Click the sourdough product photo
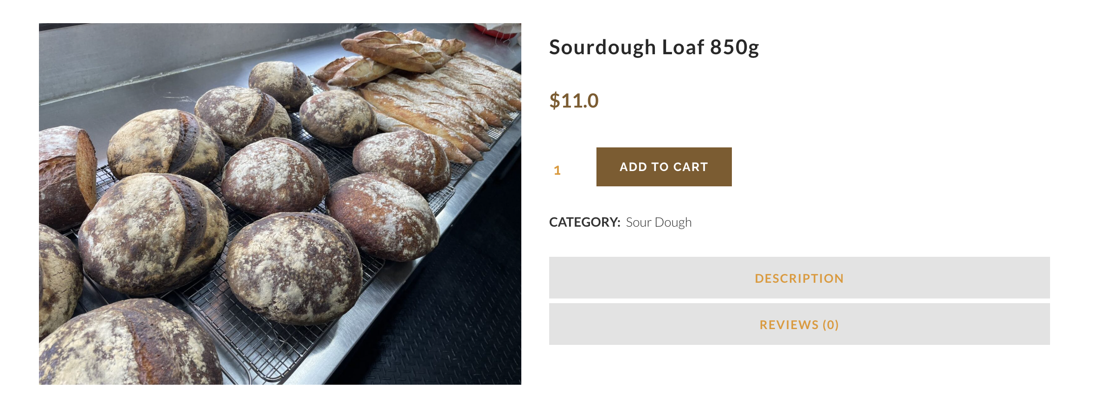The image size is (1102, 394). coord(280,204)
